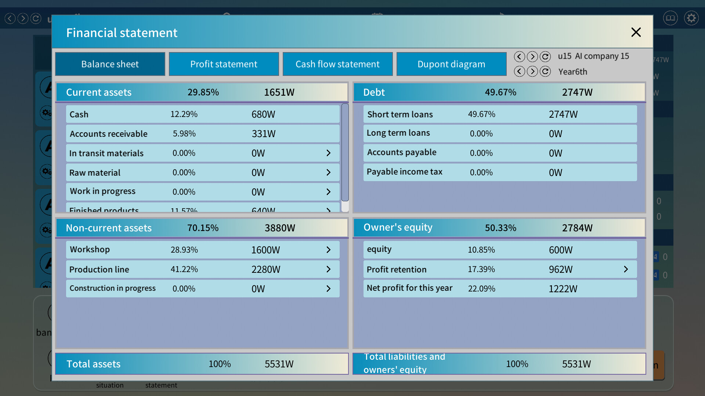Click the current assets list scrollbar
The width and height of the screenshot is (705, 396).
coord(345,152)
